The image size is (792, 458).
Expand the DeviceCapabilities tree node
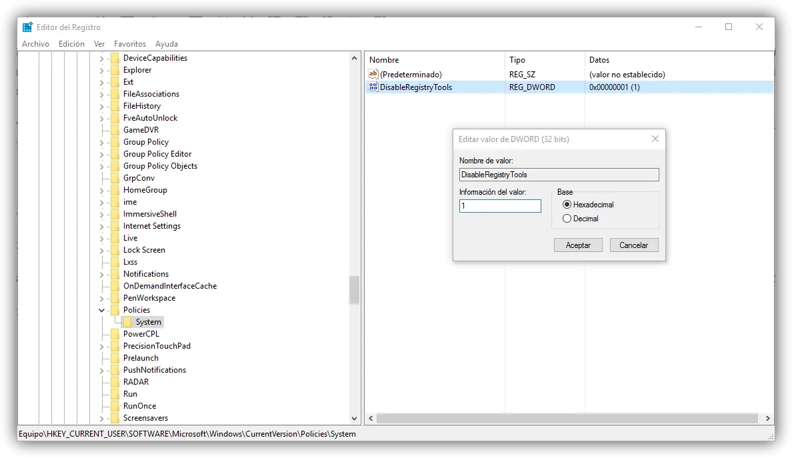point(101,59)
